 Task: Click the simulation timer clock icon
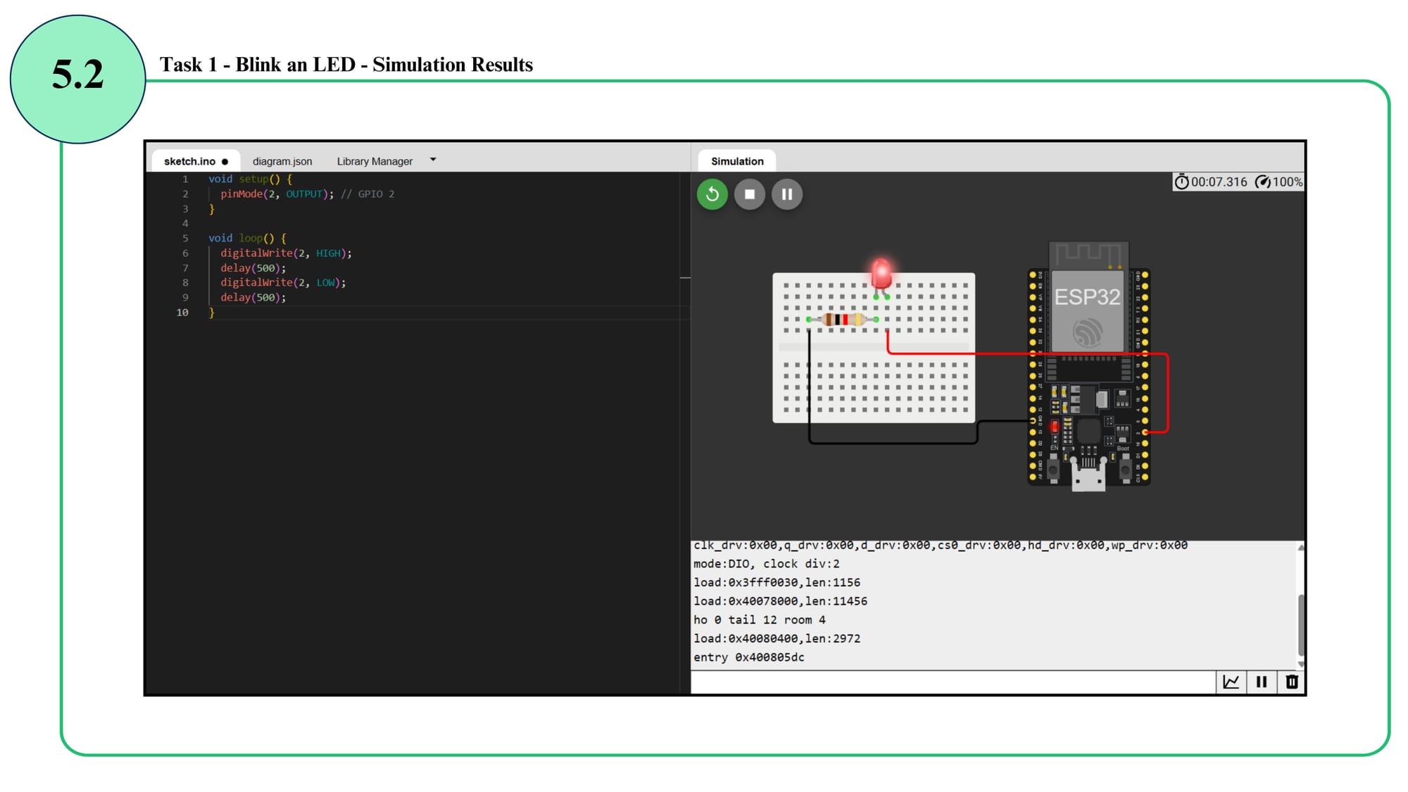[x=1181, y=182]
